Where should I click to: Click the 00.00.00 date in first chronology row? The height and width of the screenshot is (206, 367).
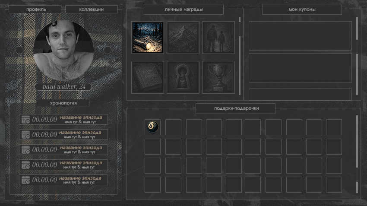[44, 119]
